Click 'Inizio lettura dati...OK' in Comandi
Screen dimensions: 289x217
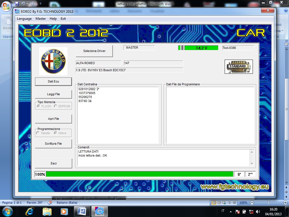click(93, 156)
